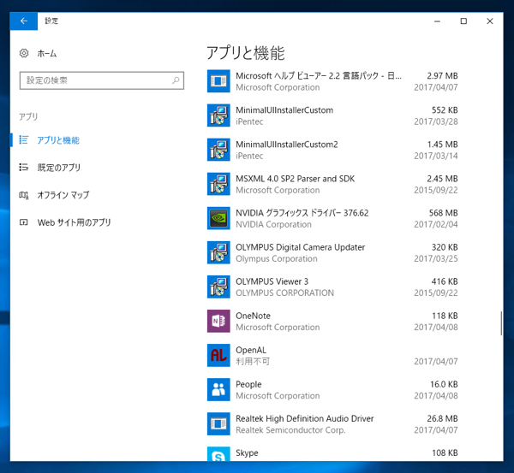
Task: Click the 2017/02/04 NVIDIA install date
Action: point(436,225)
